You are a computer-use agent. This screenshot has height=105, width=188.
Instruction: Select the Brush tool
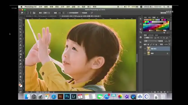click(21, 42)
